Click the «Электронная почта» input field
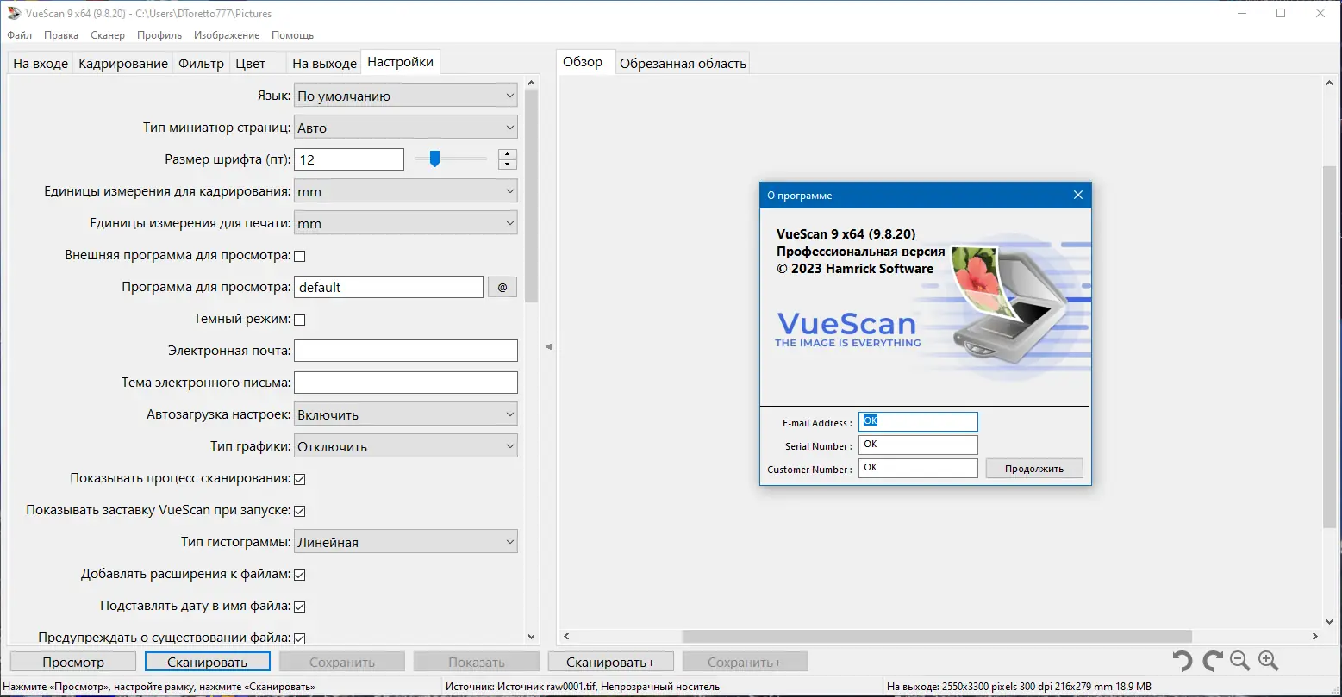The width and height of the screenshot is (1342, 697). [406, 351]
